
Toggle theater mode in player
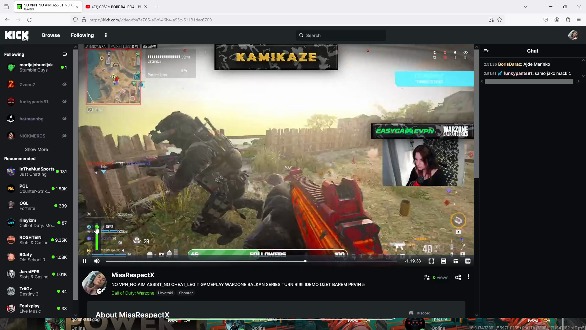(443, 261)
